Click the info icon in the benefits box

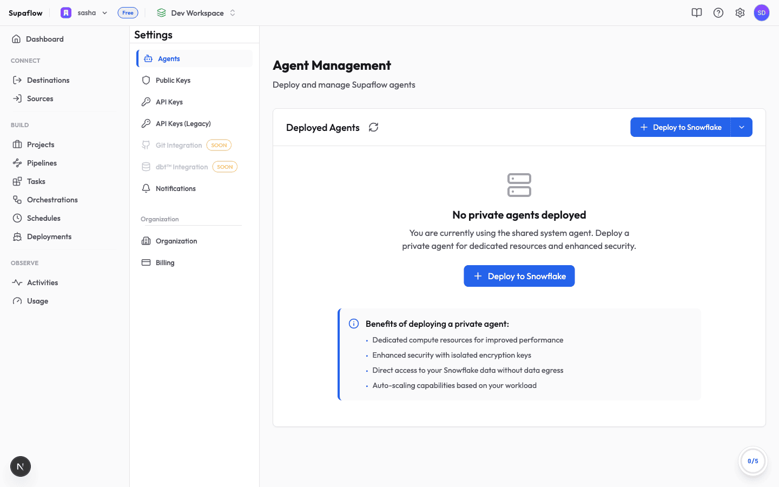pos(354,324)
